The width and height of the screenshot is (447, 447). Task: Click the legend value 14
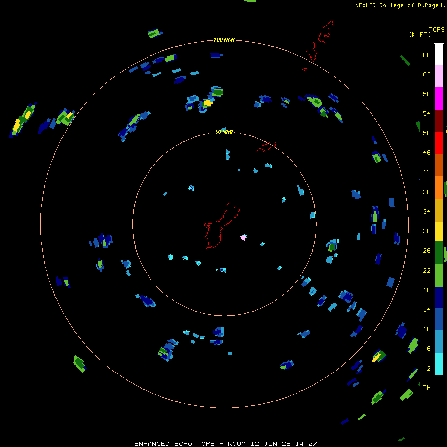click(x=427, y=309)
